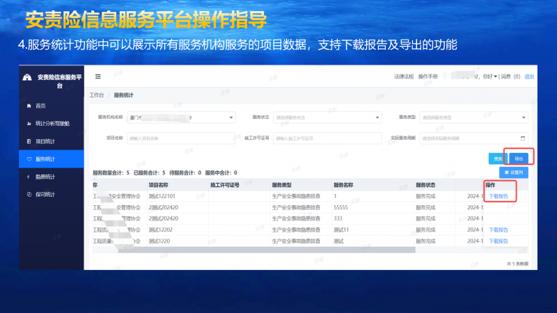Image resolution: width=557 pixels, height=313 pixels.
Task: Click the 设置列 button
Action: click(x=514, y=172)
